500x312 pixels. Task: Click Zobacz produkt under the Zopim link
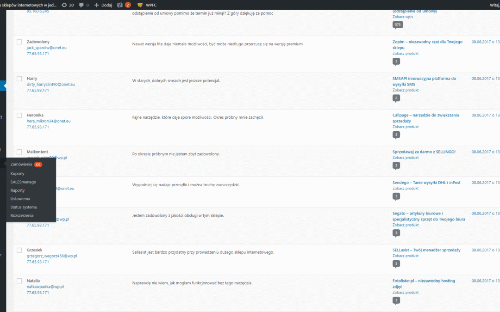tap(405, 54)
